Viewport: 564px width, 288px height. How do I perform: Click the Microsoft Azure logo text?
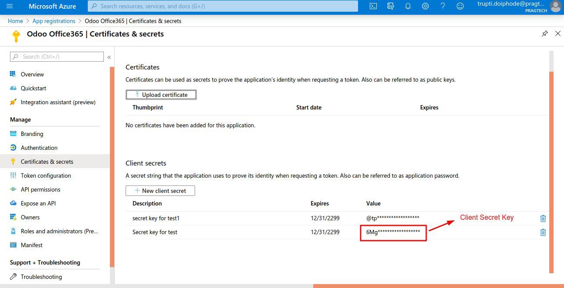click(x=52, y=6)
